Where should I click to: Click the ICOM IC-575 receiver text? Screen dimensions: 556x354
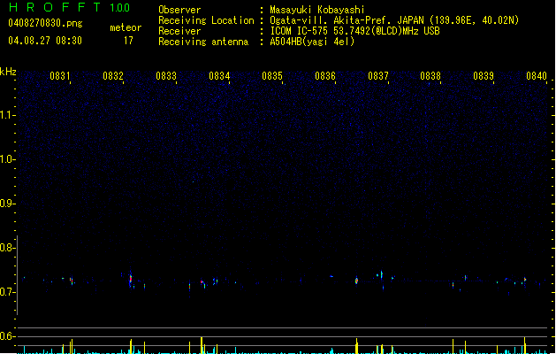354,31
